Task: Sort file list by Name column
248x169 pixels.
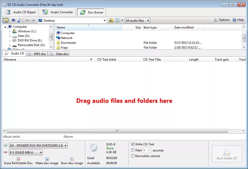Action: [x=88, y=27]
